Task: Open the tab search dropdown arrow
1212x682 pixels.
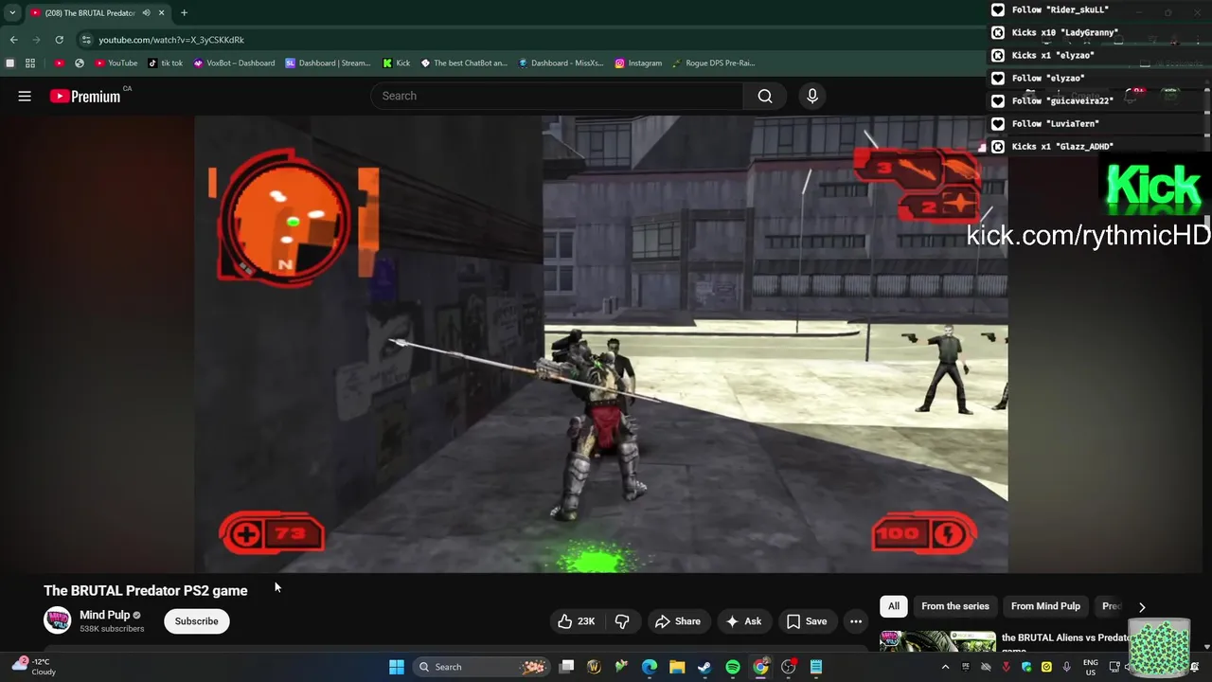Action: (12, 13)
